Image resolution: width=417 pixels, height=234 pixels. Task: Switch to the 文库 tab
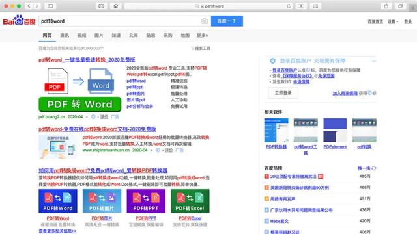click(x=133, y=35)
